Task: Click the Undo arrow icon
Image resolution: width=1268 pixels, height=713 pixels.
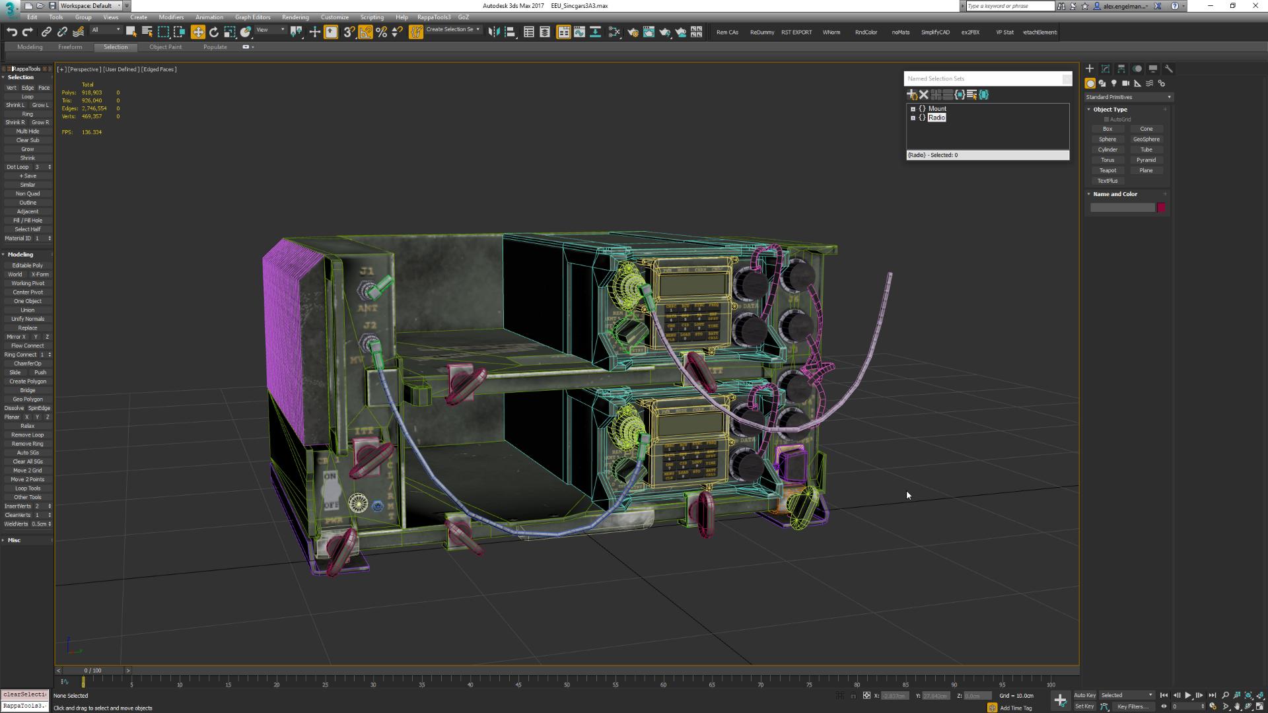Action: point(12,32)
